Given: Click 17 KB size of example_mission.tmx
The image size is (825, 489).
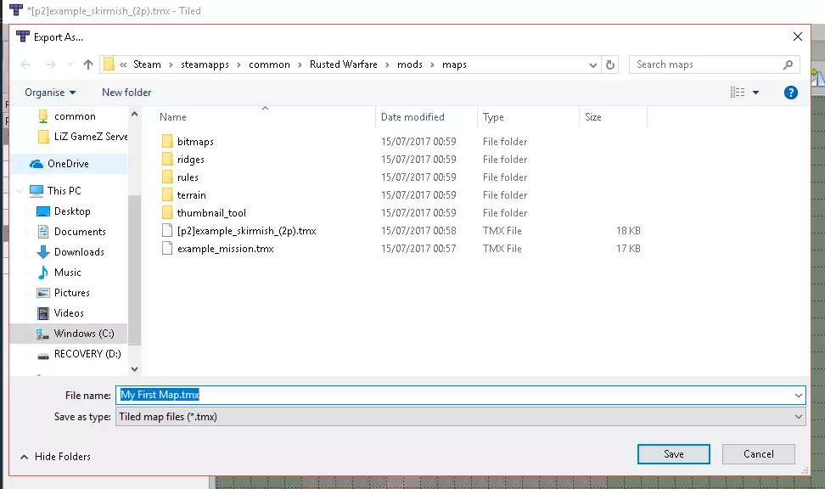Looking at the screenshot, I should [628, 249].
